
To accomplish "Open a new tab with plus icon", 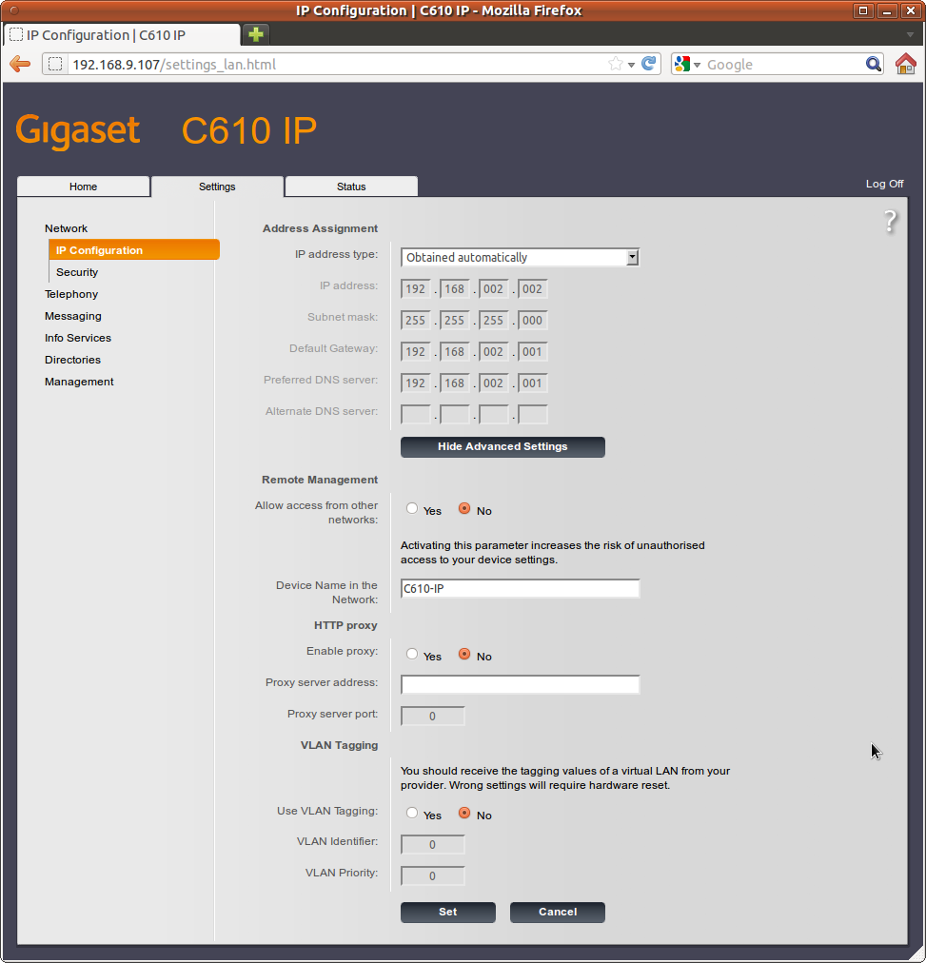I will 256,34.
